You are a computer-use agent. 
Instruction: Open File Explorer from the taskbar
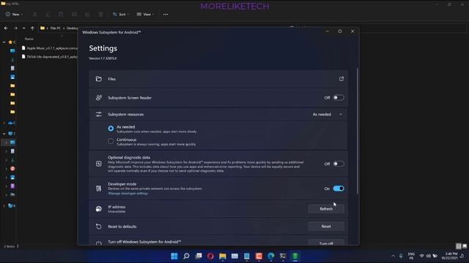[223, 256]
